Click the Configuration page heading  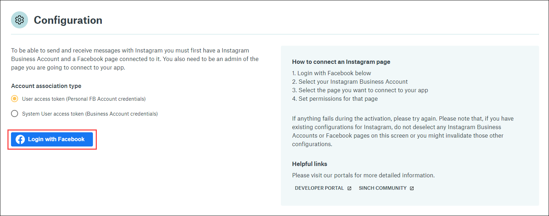68,20
